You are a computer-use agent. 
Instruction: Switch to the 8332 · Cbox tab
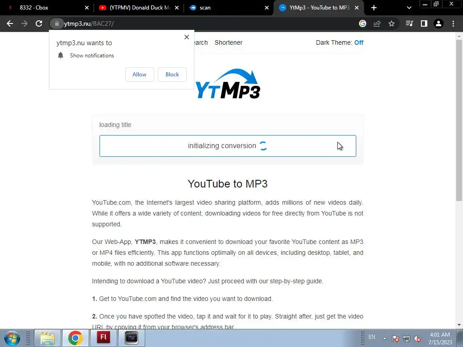click(x=47, y=8)
